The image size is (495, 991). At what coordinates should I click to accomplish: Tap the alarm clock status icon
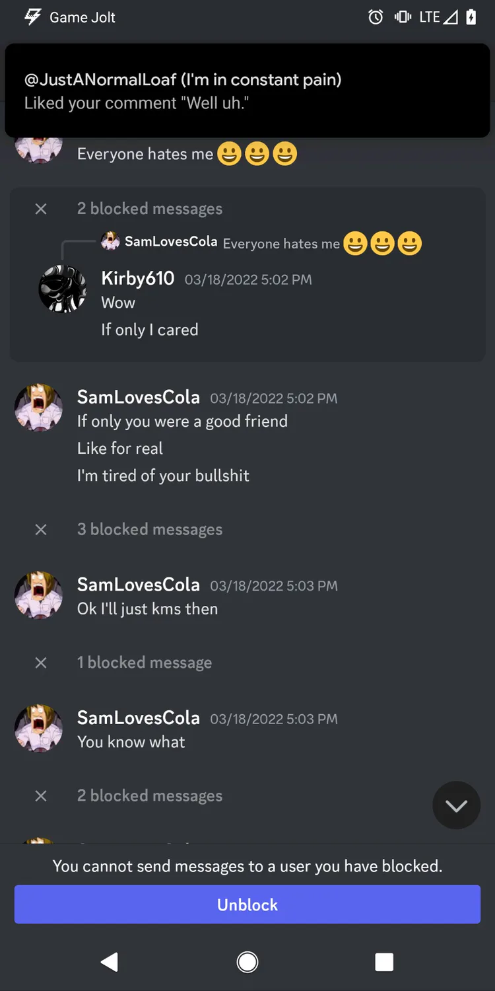(376, 17)
